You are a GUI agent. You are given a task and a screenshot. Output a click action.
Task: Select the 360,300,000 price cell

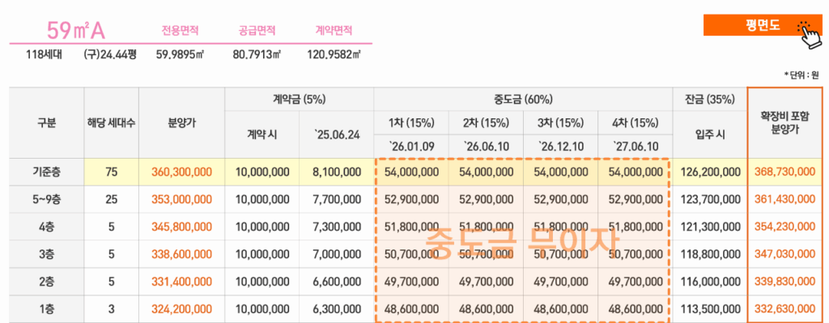[x=182, y=172]
